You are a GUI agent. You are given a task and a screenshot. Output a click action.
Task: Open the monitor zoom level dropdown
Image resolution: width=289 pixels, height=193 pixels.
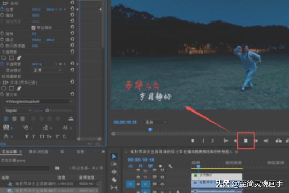tap(156, 122)
